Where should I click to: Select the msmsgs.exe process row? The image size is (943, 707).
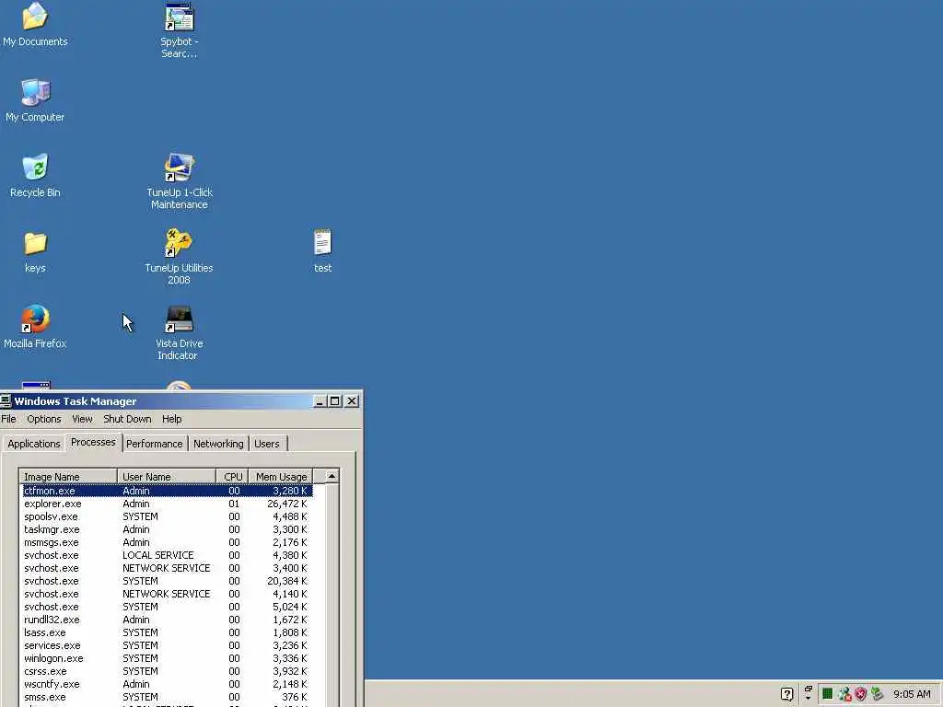[x=167, y=542]
